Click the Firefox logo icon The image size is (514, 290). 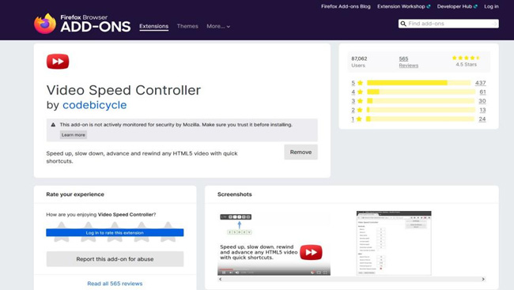45,24
